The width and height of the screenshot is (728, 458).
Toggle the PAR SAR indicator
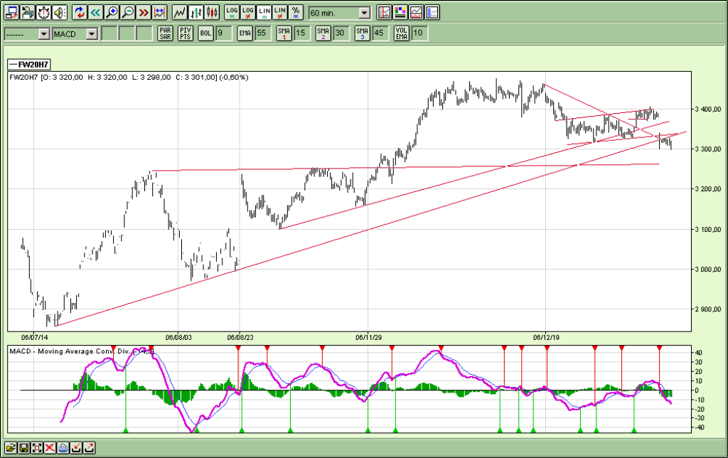point(165,33)
